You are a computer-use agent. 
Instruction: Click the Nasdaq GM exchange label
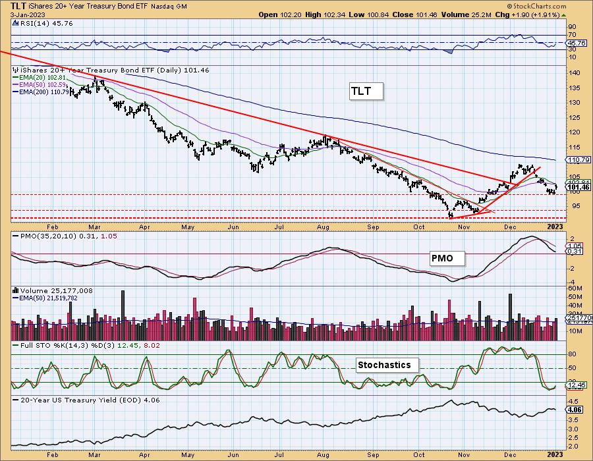[169, 7]
